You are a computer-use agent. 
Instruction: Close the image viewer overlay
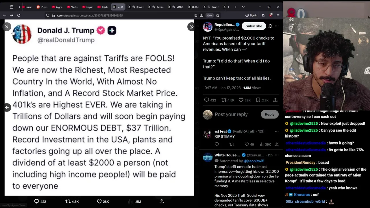[x=7, y=27]
